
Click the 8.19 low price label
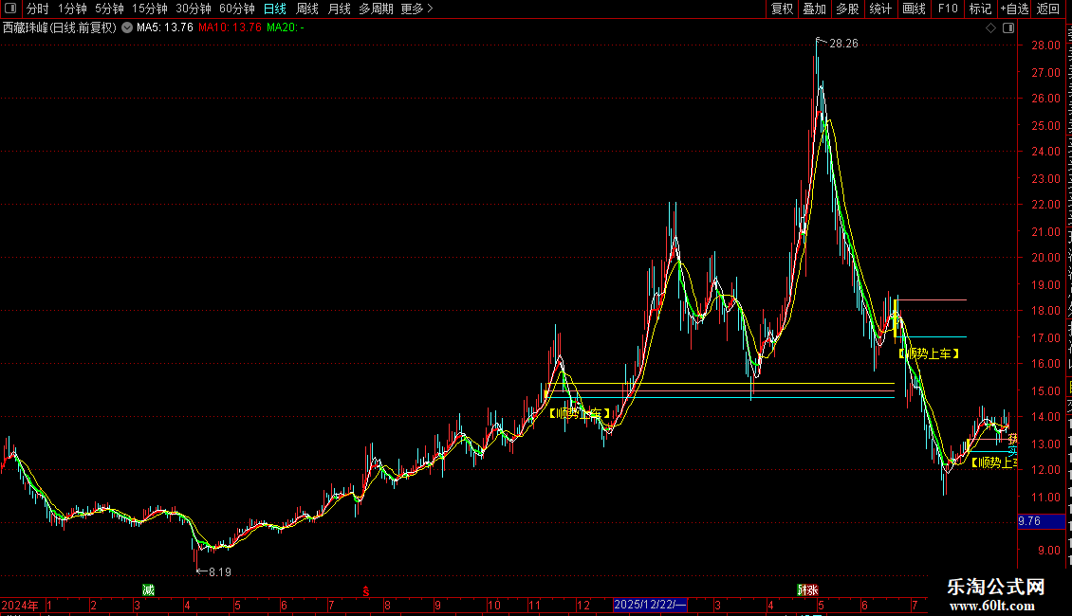click(x=219, y=572)
